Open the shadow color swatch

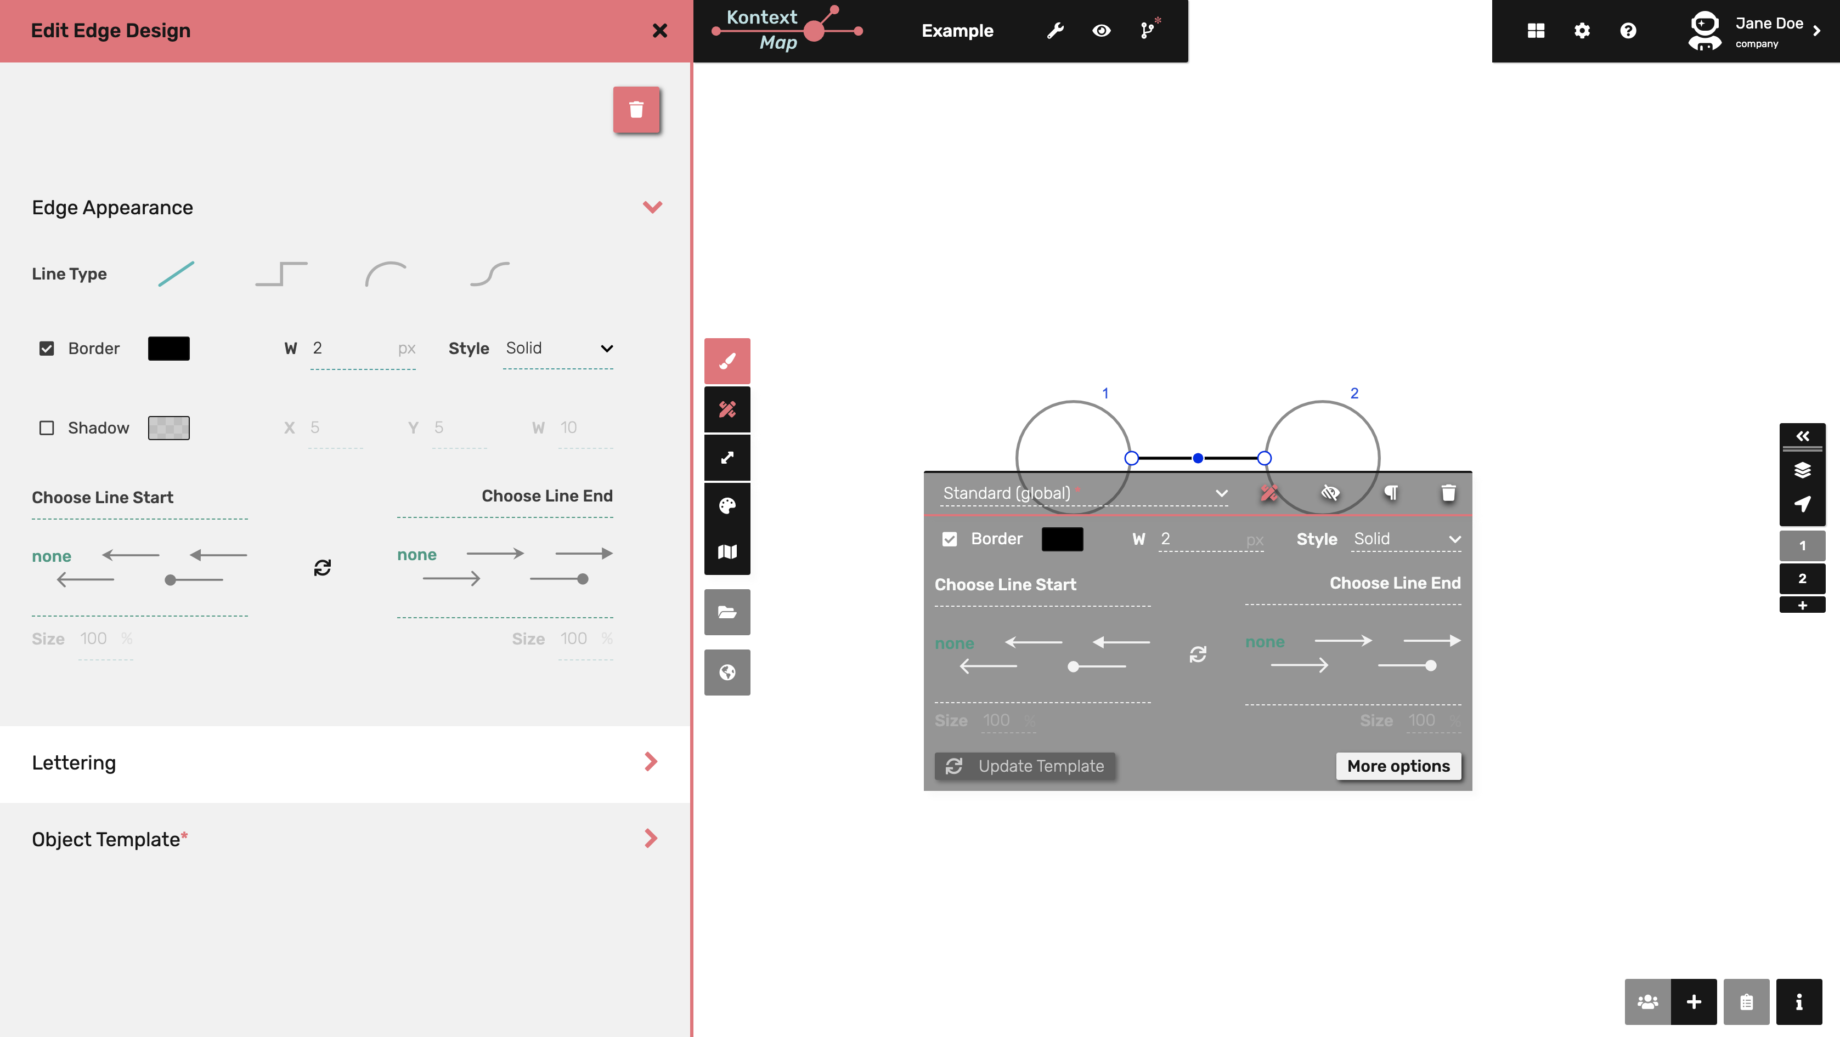(168, 428)
